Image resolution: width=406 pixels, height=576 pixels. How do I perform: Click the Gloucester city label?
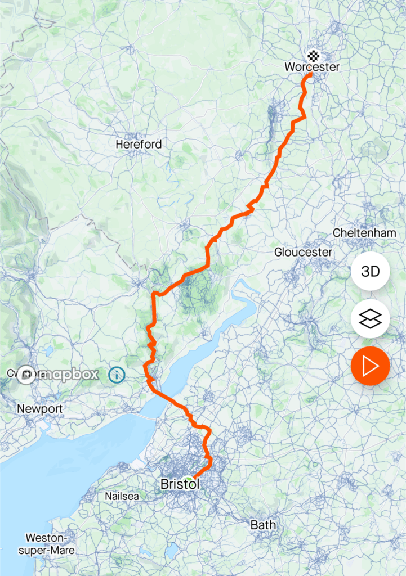click(303, 252)
